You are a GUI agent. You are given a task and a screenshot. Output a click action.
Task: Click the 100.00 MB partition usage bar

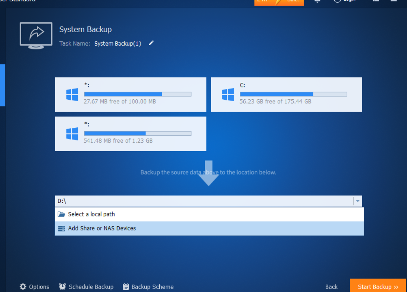[x=138, y=94]
